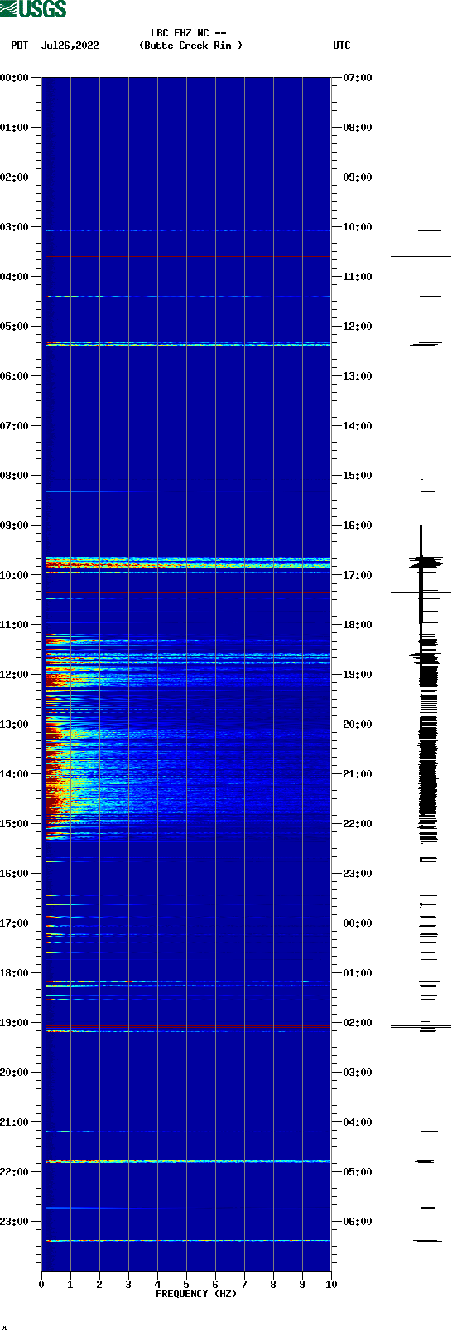Click the PDT '15:00' time label

(x=15, y=824)
